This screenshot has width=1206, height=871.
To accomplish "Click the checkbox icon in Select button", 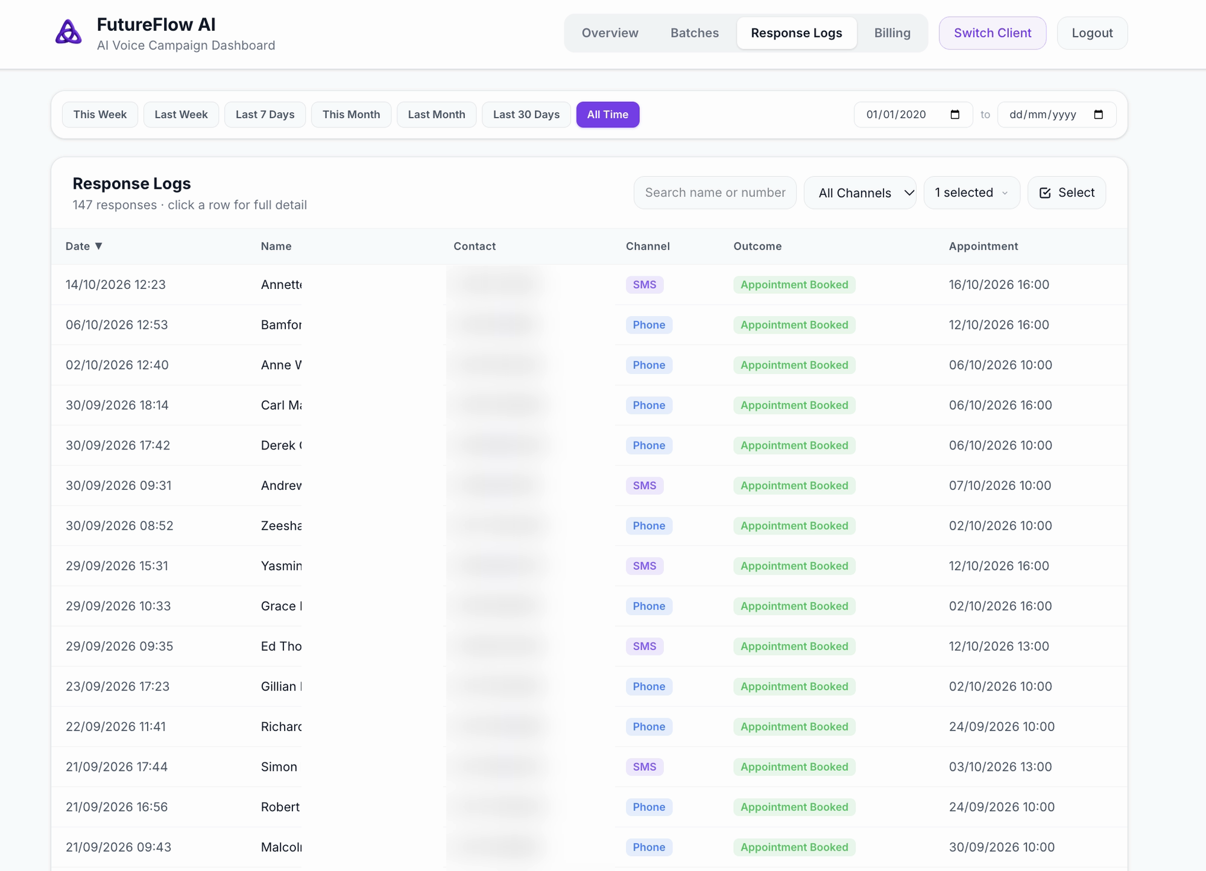I will [1045, 193].
